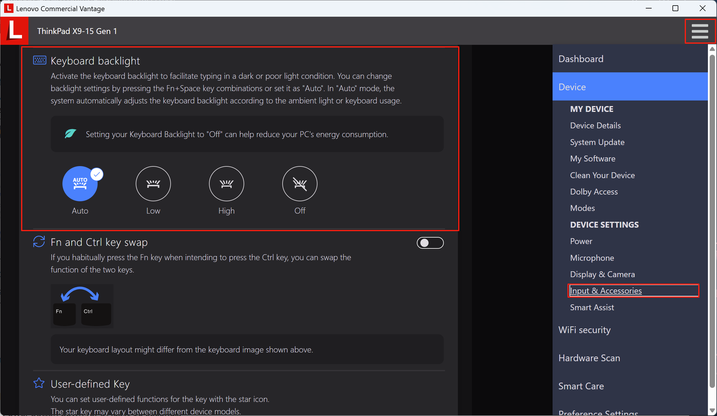This screenshot has height=416, width=717.
Task: Click the Keyboard backlight heading
Action: point(95,61)
